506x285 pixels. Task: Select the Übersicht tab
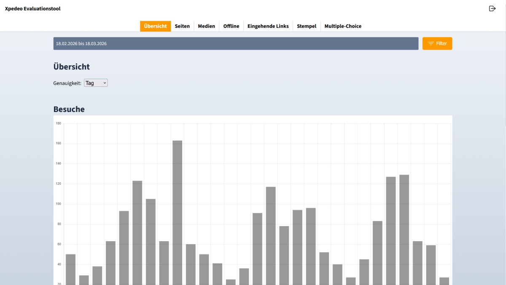(155, 26)
